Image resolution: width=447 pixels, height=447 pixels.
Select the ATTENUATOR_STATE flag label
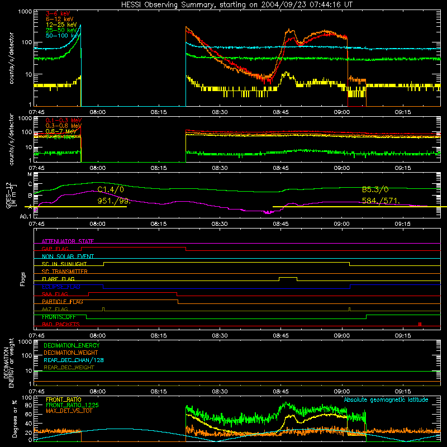[68, 241]
